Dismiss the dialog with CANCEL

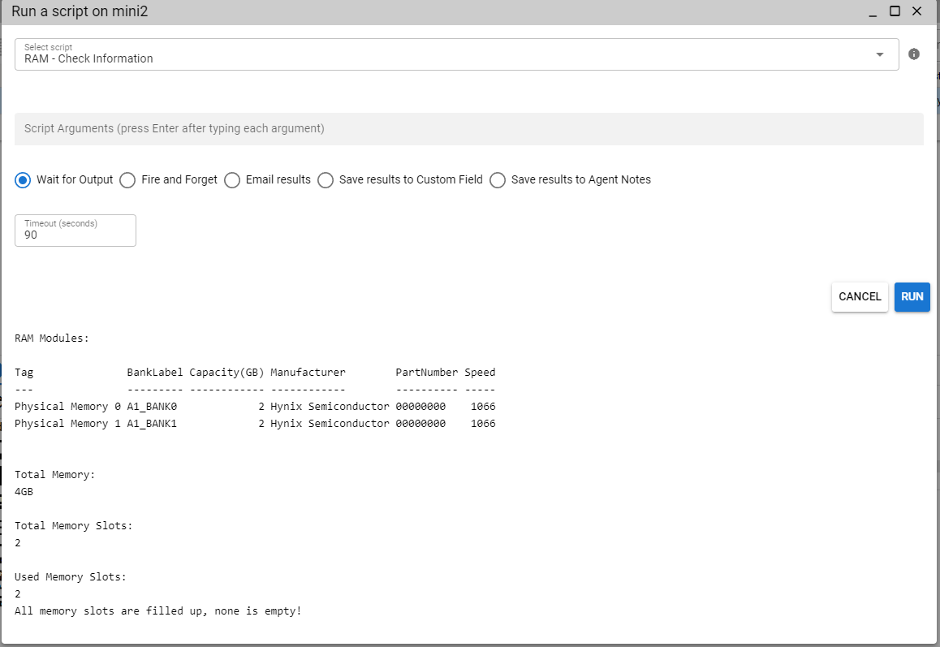click(x=860, y=297)
